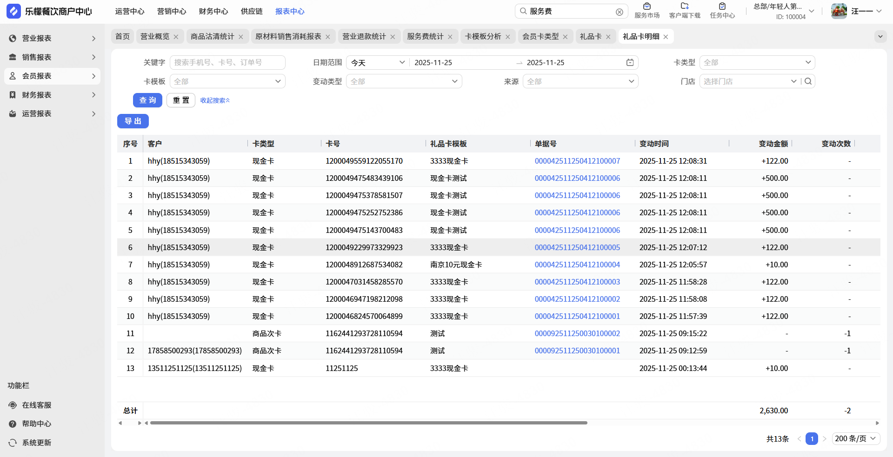893x457 pixels.
Task: Open 帮助中心 from the sidebar
Action: (x=36, y=424)
